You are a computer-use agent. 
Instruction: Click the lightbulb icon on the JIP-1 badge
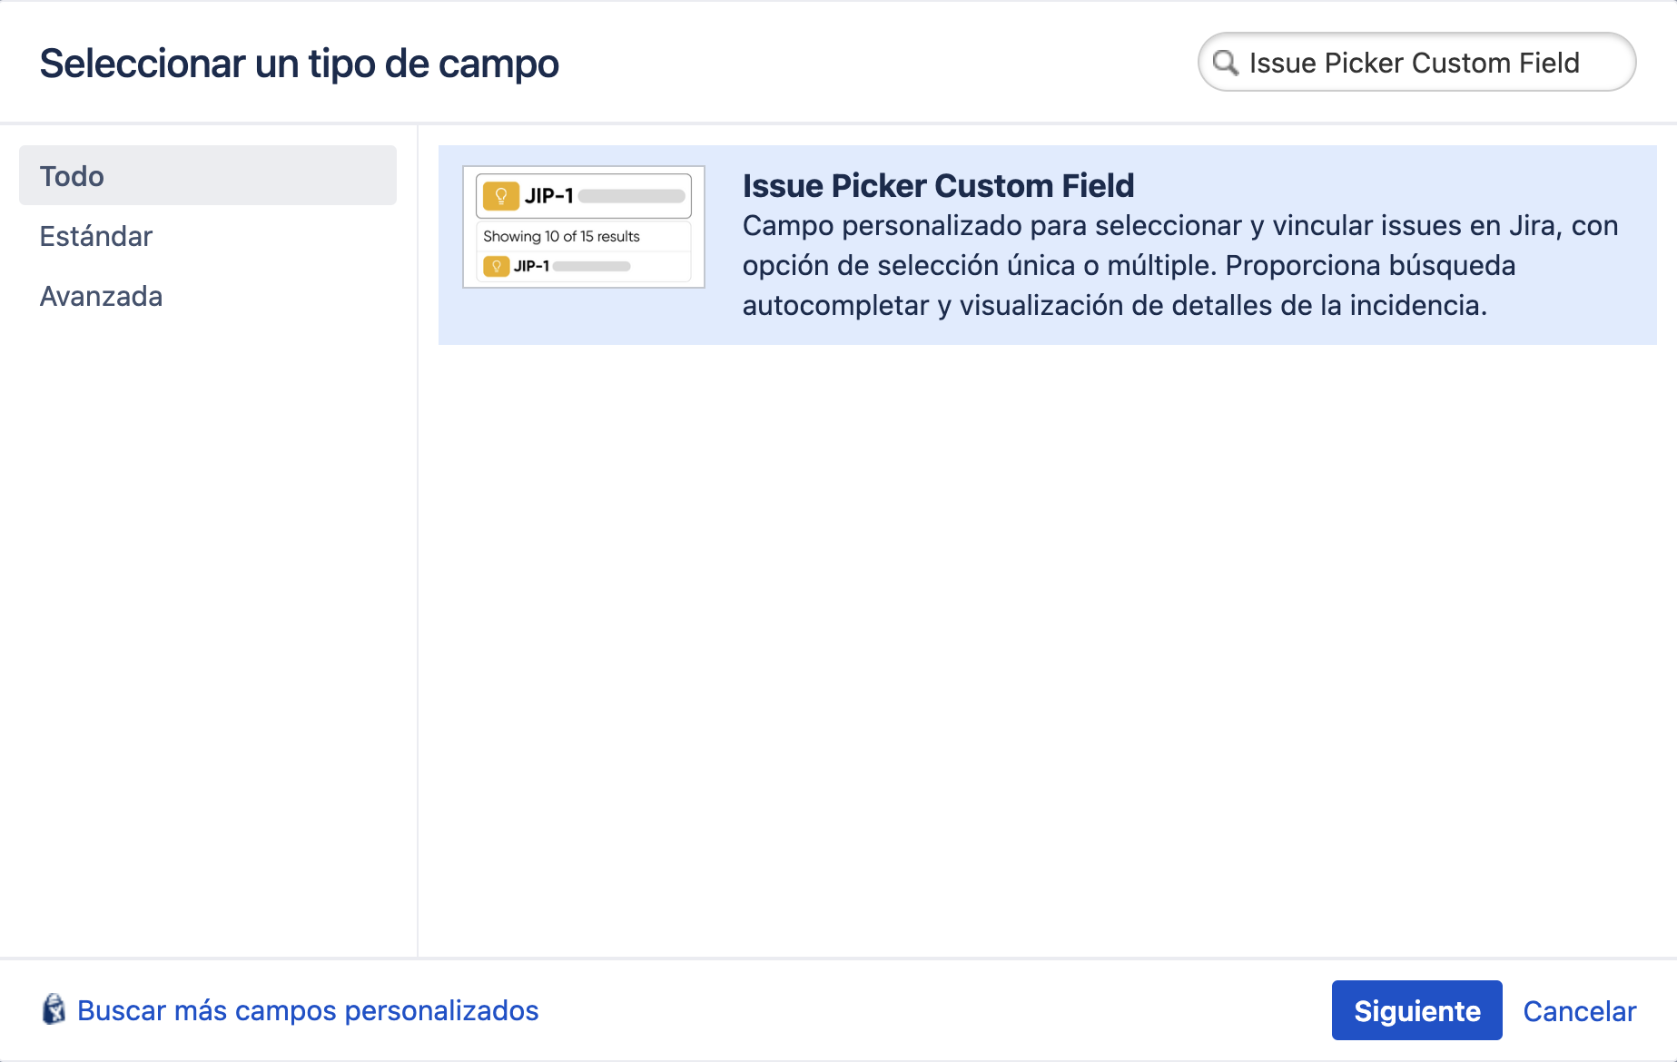(499, 193)
